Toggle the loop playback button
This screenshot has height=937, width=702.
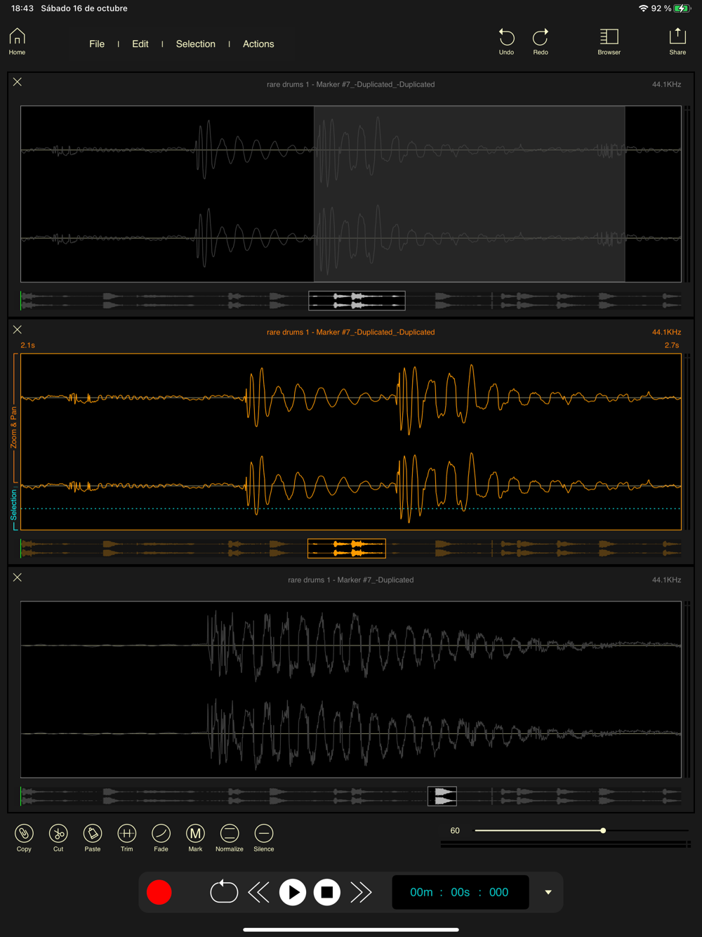pyautogui.click(x=224, y=892)
